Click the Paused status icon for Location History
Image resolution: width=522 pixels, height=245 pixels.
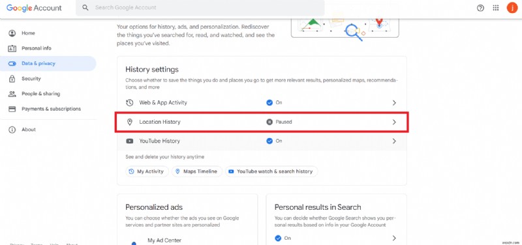269,122
